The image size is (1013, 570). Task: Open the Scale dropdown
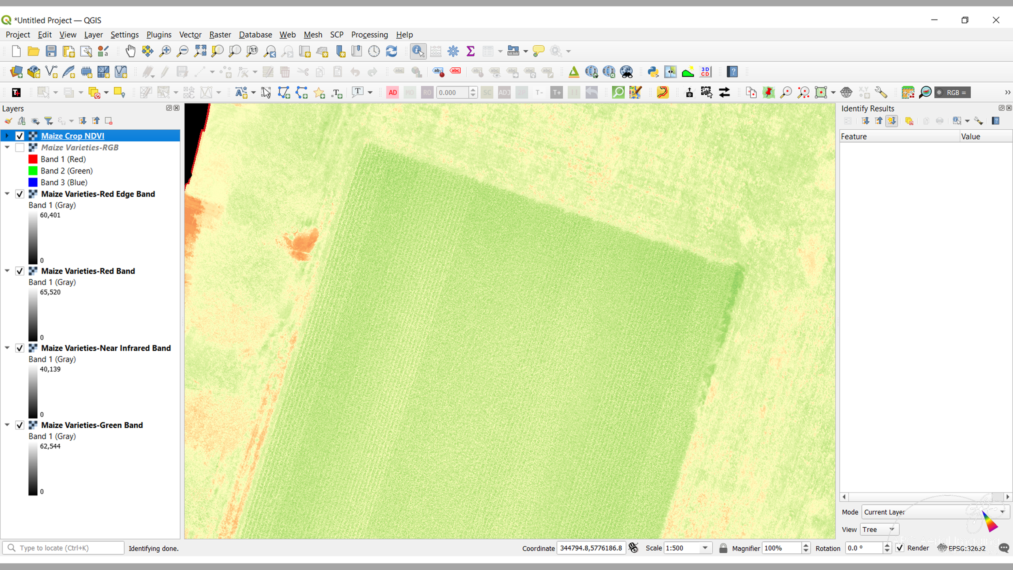(705, 548)
